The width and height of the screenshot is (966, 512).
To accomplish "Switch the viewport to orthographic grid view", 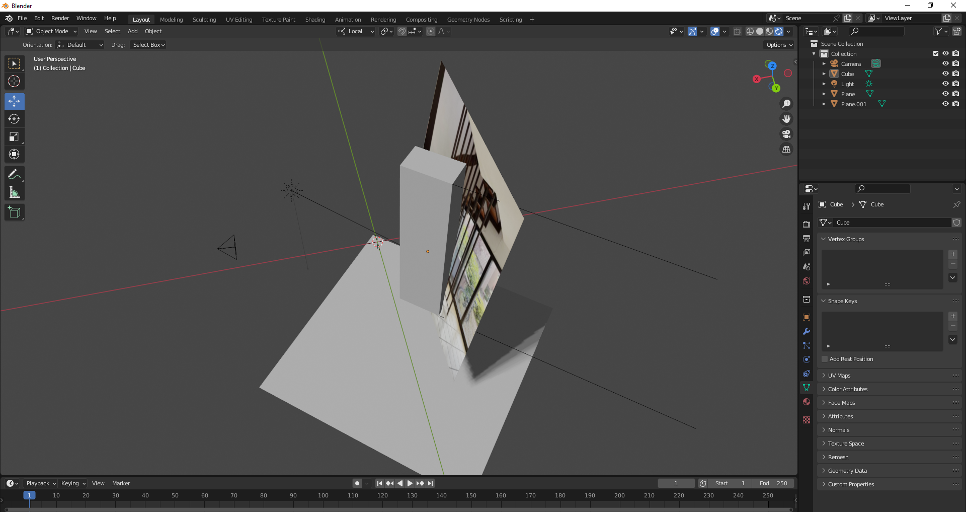I will pyautogui.click(x=786, y=150).
